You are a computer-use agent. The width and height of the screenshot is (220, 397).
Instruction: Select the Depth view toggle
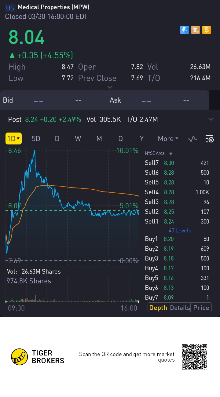[x=158, y=308]
